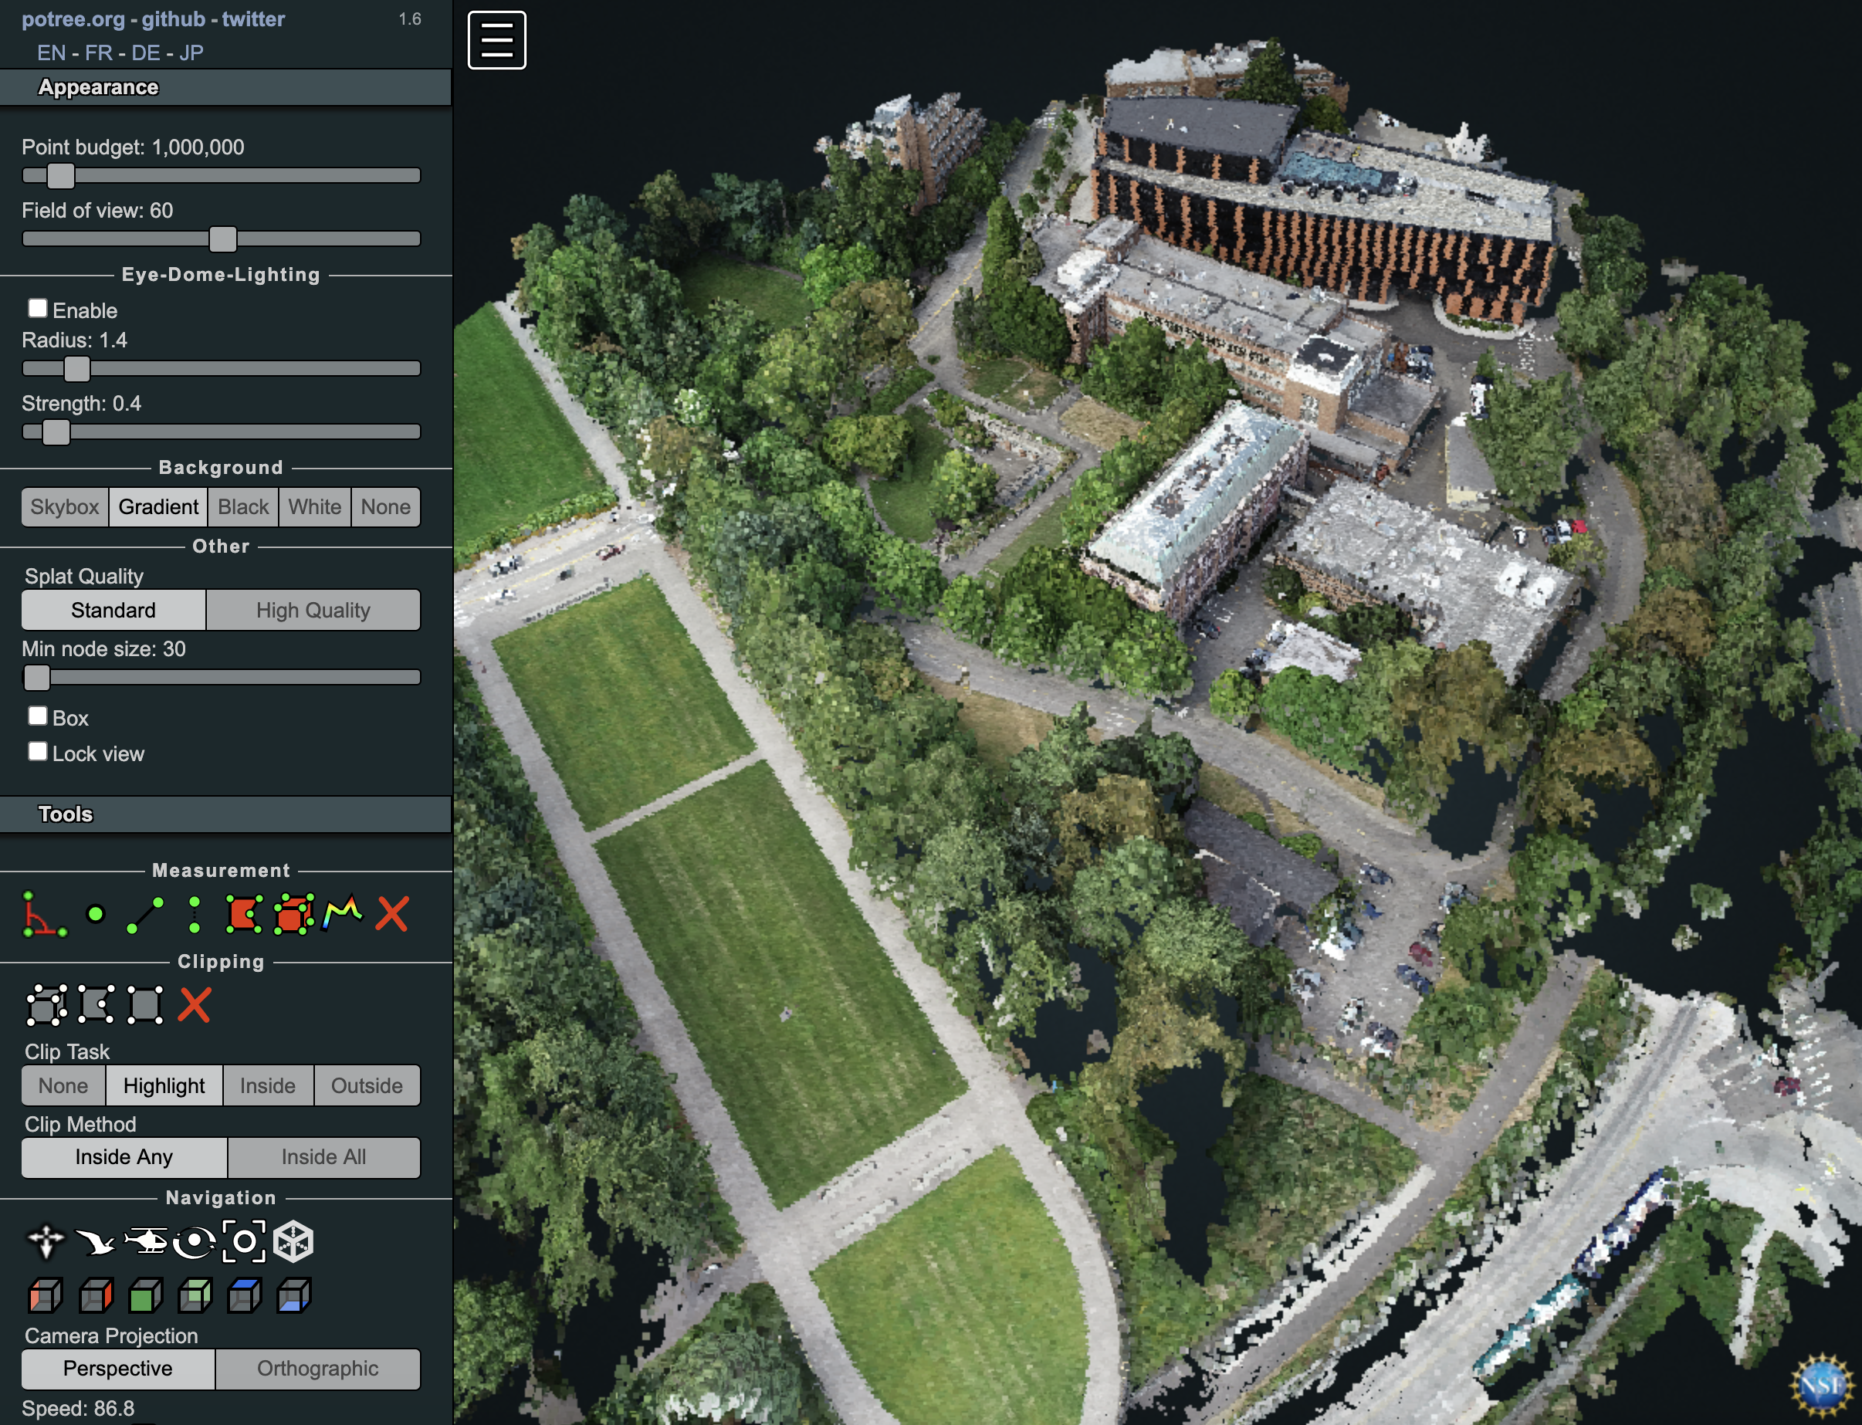Screen dimensions: 1862x1425
Task: Choose Orthographic camera projection
Action: pos(317,1368)
